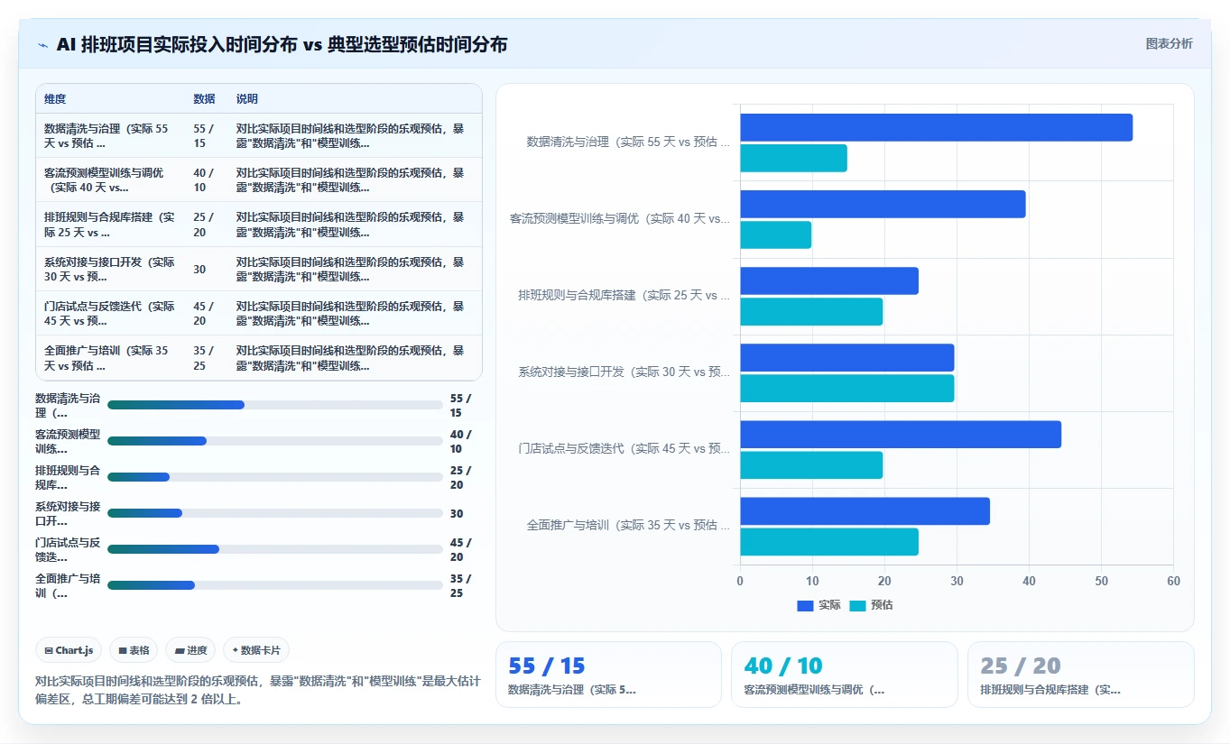This screenshot has height=744, width=1230.
Task: Click the cyan 预估 bar for 全面推广与培训
Action: point(829,542)
